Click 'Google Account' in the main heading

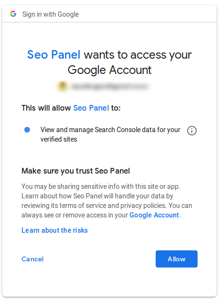click(x=109, y=70)
